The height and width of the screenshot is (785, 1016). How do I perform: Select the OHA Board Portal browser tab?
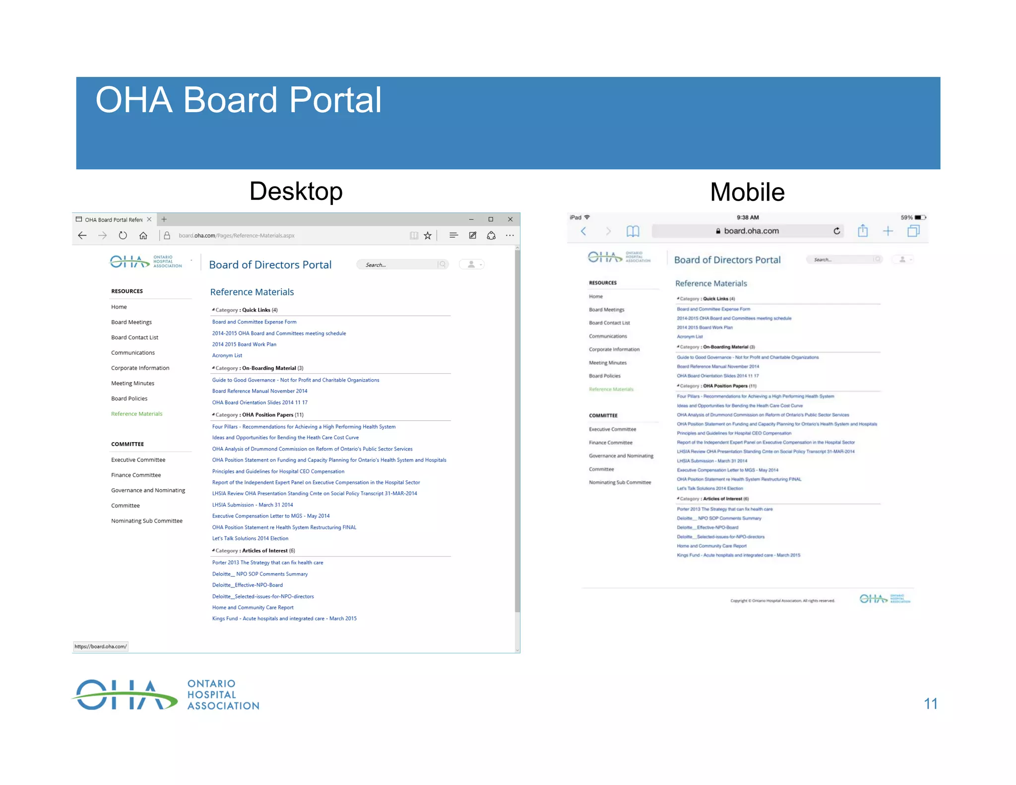pos(114,219)
